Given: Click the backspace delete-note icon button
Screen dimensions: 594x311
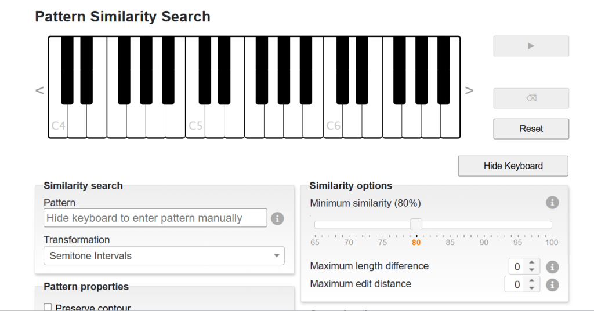Looking at the screenshot, I should pos(531,98).
